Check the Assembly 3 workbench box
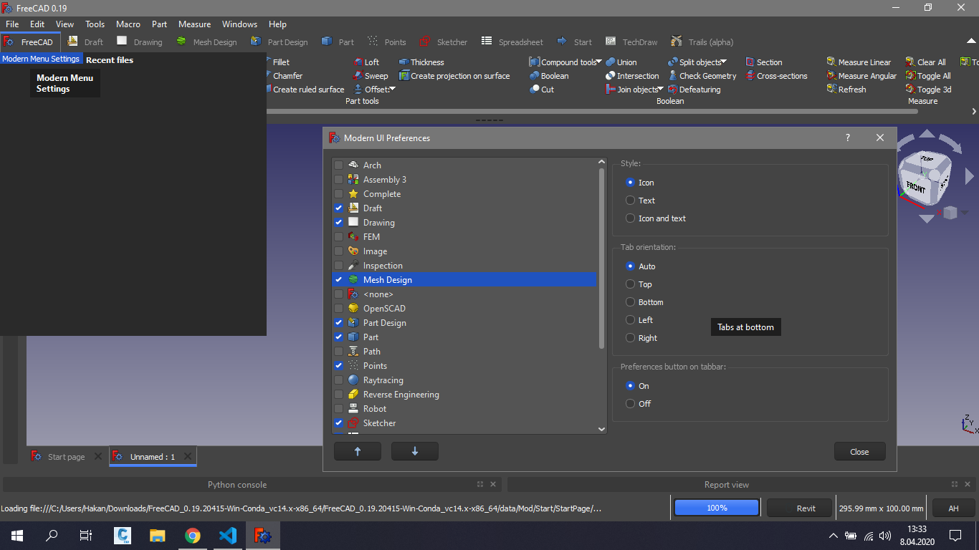Image resolution: width=979 pixels, height=550 pixels. 338,180
